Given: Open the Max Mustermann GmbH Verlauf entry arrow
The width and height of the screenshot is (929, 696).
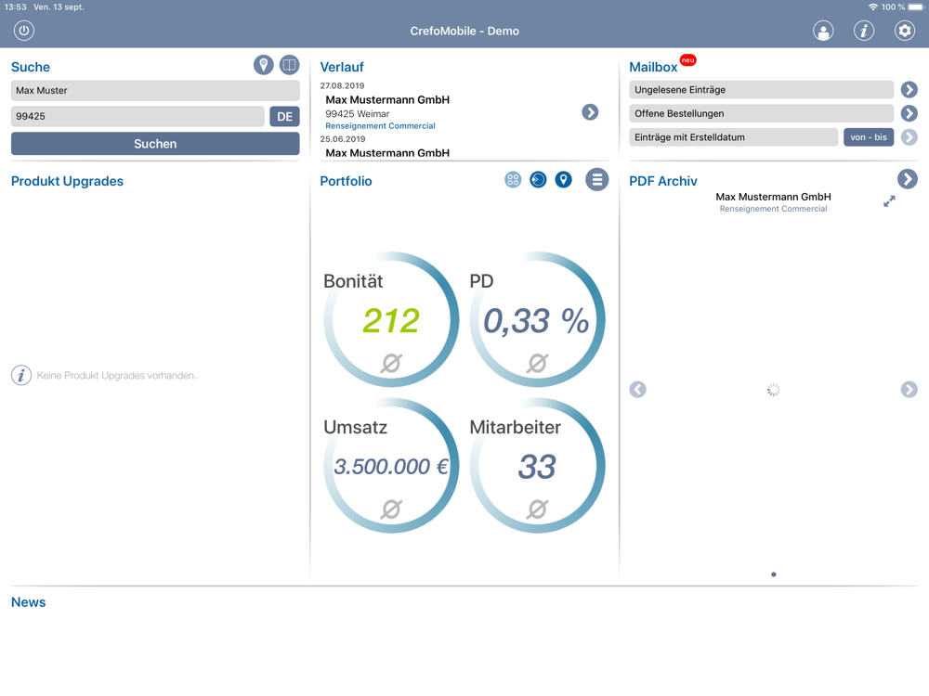Looking at the screenshot, I should [590, 112].
